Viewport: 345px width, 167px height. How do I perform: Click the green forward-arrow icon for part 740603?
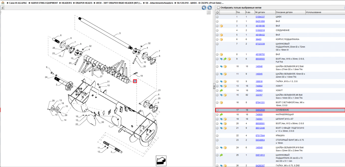point(221,90)
